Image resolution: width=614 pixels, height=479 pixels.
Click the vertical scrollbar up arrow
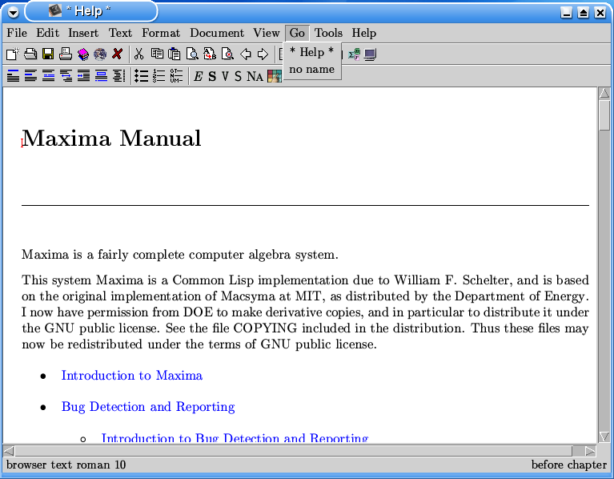[x=604, y=93]
